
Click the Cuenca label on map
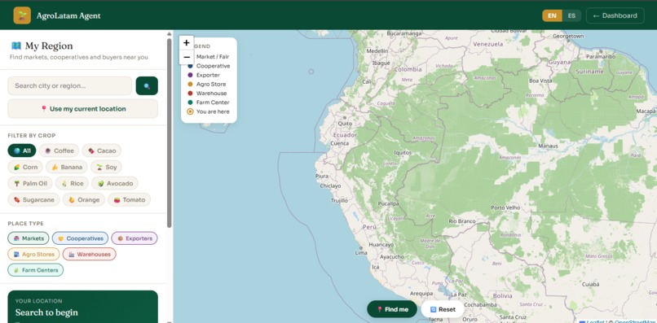(x=339, y=143)
